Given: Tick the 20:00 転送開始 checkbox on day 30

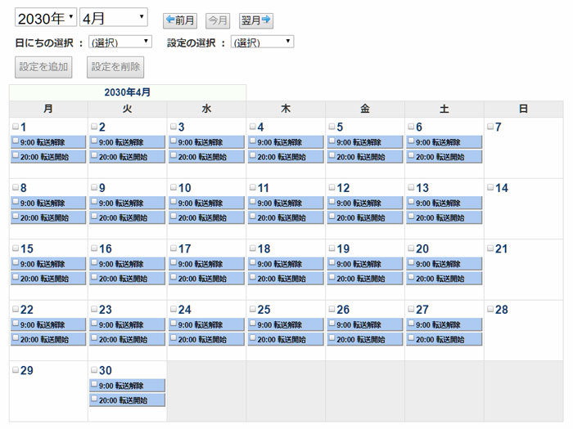Looking at the screenshot, I should click(x=94, y=399).
